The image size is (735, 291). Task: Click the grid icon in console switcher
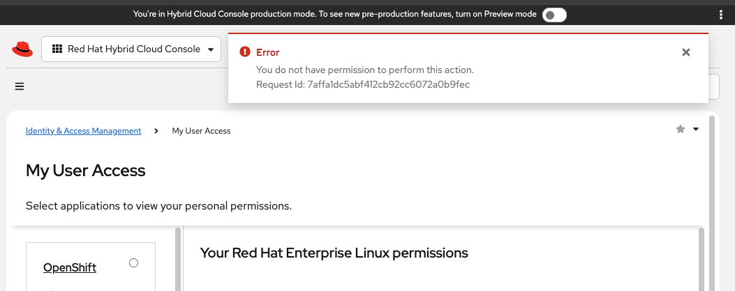[x=57, y=49]
